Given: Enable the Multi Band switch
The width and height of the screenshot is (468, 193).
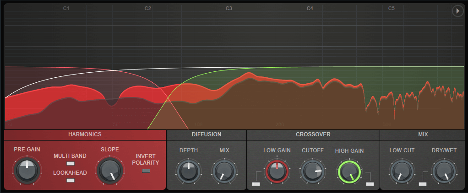Looking at the screenshot, I should [70, 163].
